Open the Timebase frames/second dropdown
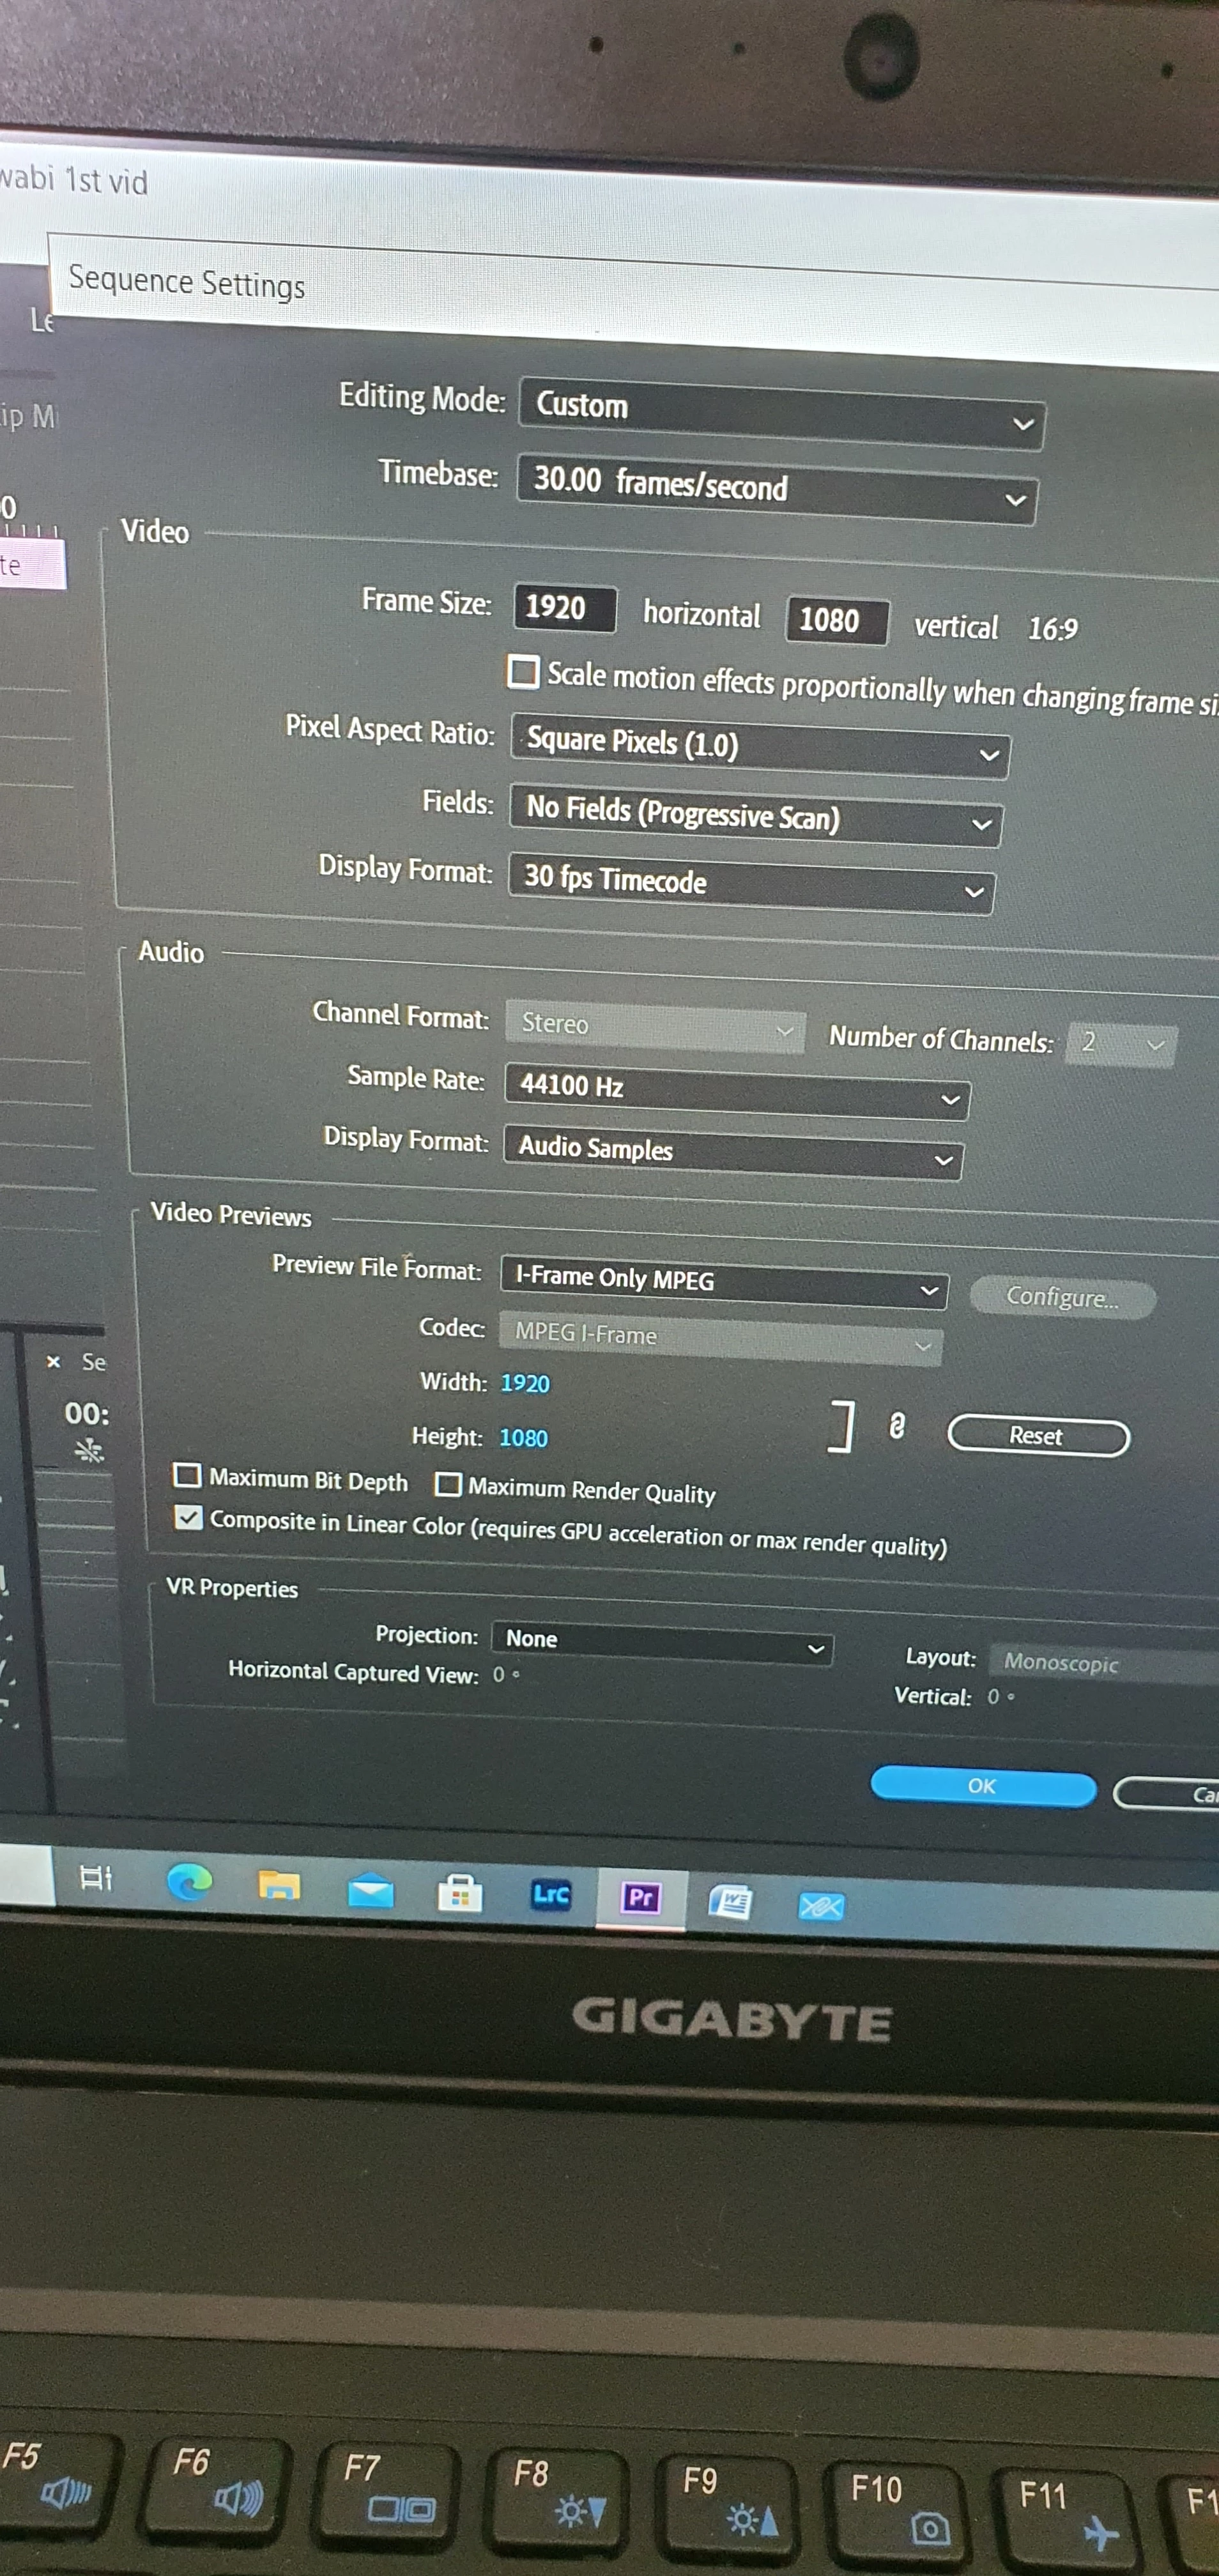The width and height of the screenshot is (1219, 2576). [x=777, y=489]
